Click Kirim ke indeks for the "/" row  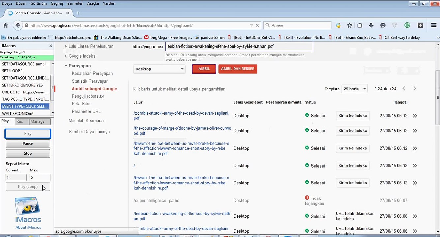point(352,166)
